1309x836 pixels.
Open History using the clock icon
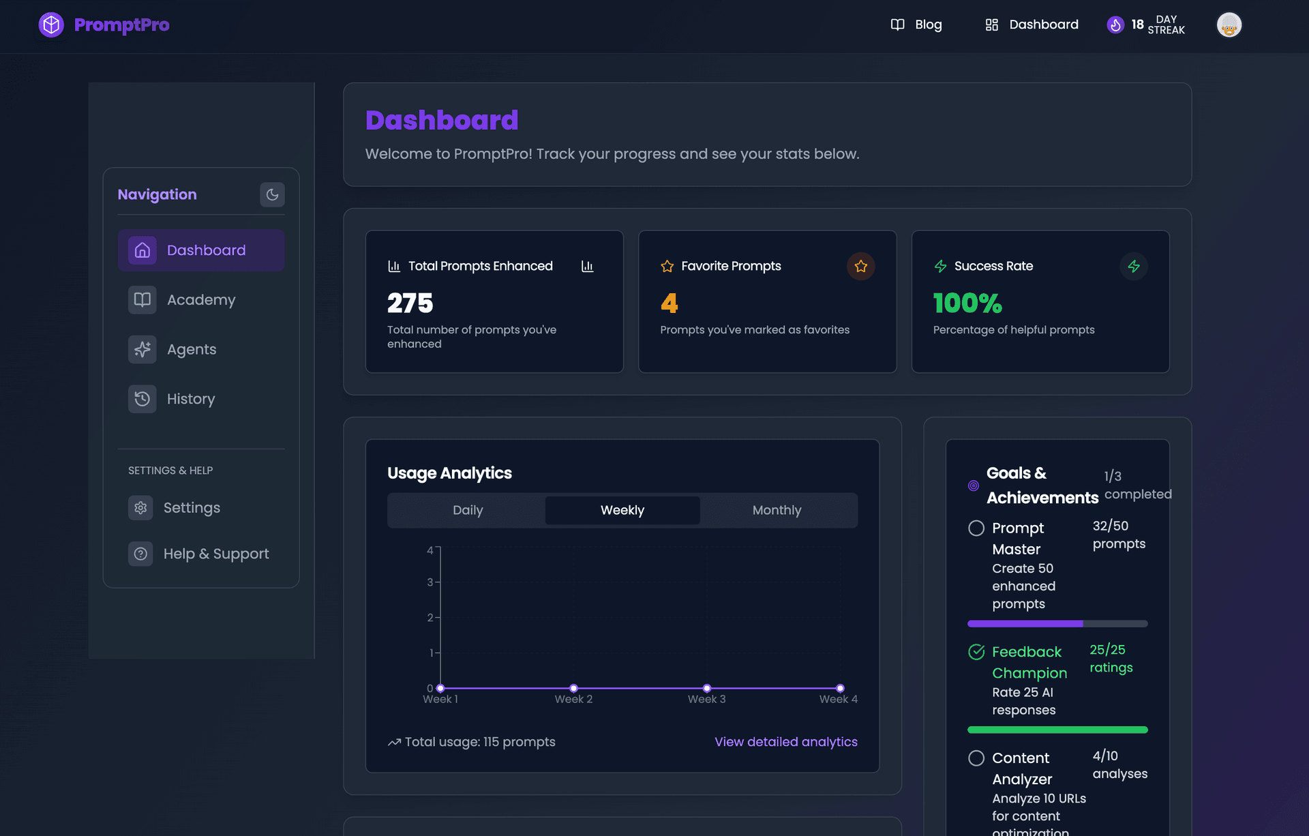pyautogui.click(x=142, y=399)
